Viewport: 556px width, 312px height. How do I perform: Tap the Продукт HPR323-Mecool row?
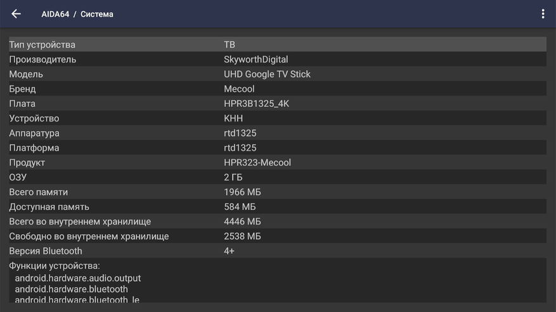[277, 163]
